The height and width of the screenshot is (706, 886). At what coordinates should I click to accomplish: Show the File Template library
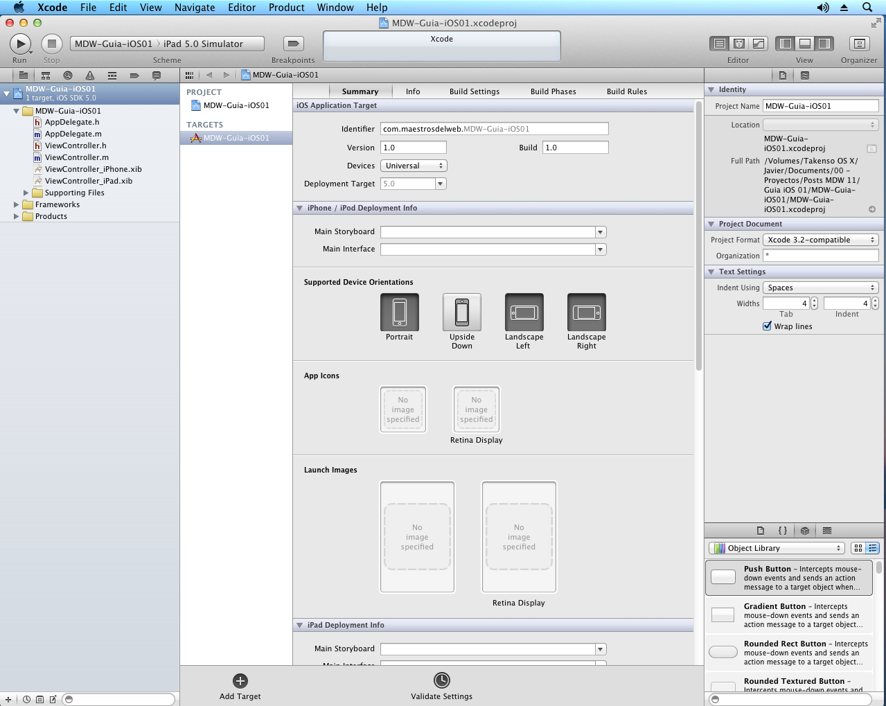(x=761, y=531)
